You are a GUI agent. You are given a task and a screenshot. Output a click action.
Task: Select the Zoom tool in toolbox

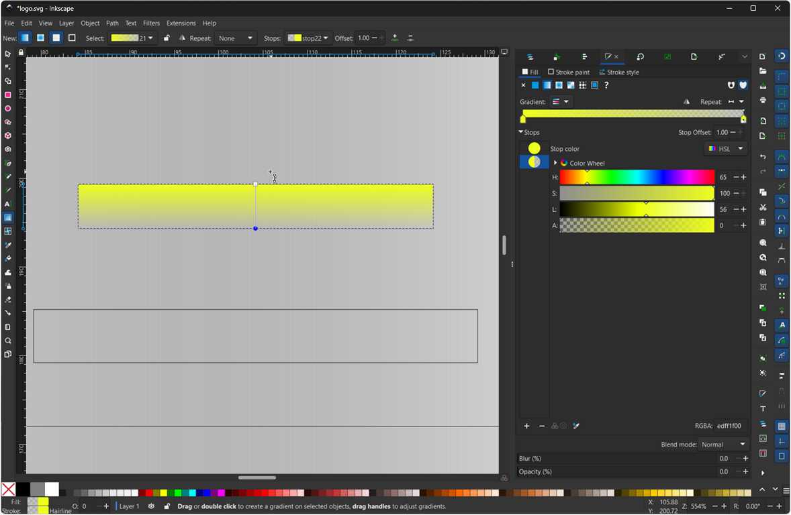(7, 341)
